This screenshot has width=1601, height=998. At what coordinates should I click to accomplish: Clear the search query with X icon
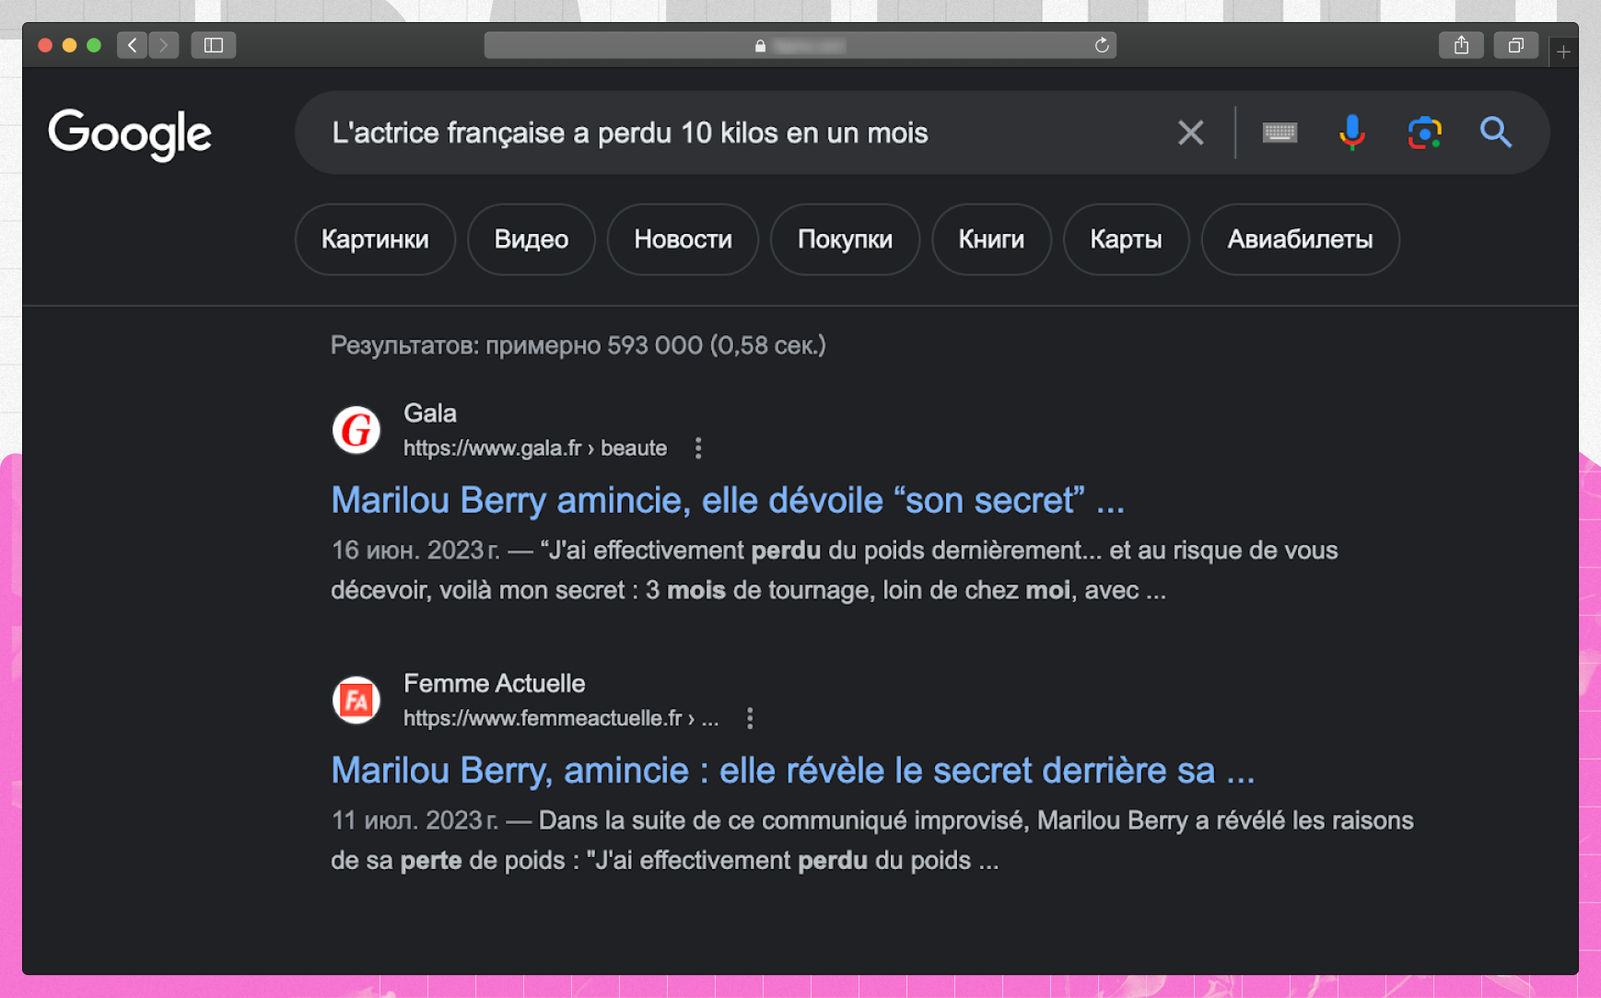[x=1190, y=133]
